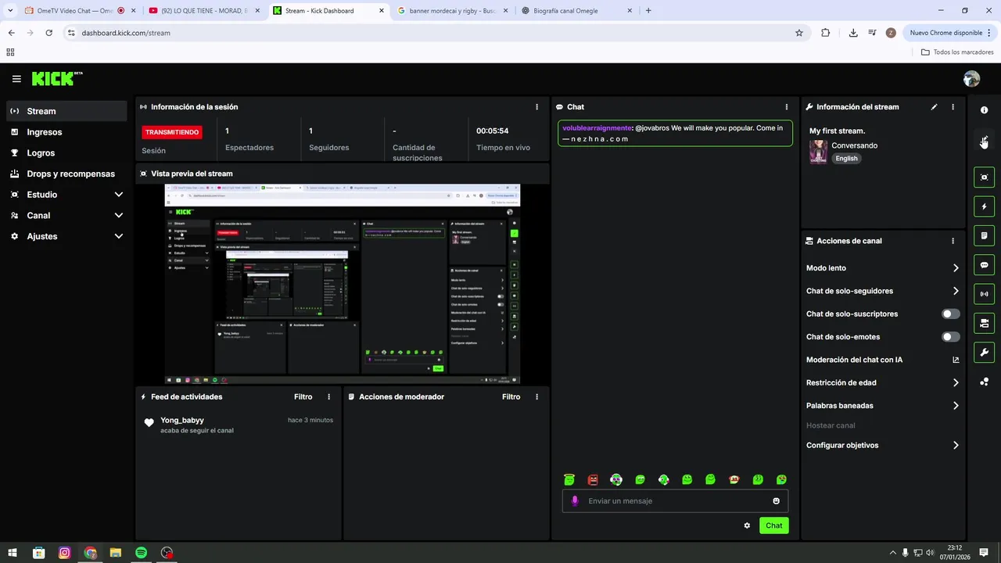Click Yong_babyy in activity feed
This screenshot has height=563, width=1001.
pos(182,421)
